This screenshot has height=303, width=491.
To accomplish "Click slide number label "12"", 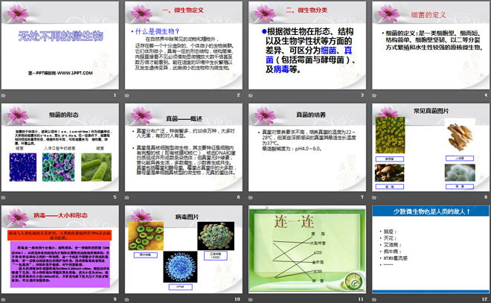I will (485, 299).
